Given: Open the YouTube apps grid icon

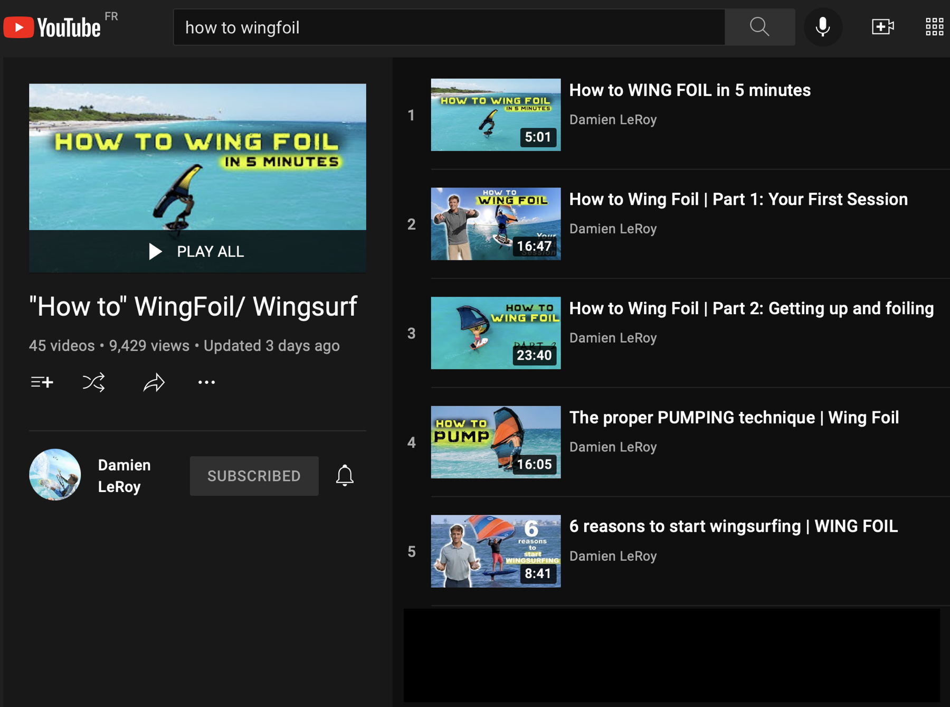Looking at the screenshot, I should click(934, 27).
